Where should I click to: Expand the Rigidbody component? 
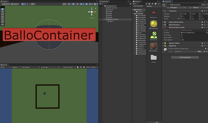click(x=163, y=46)
